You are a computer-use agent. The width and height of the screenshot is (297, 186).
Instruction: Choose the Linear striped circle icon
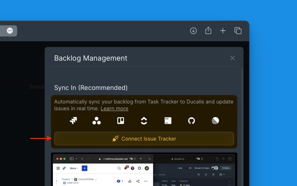point(215,121)
